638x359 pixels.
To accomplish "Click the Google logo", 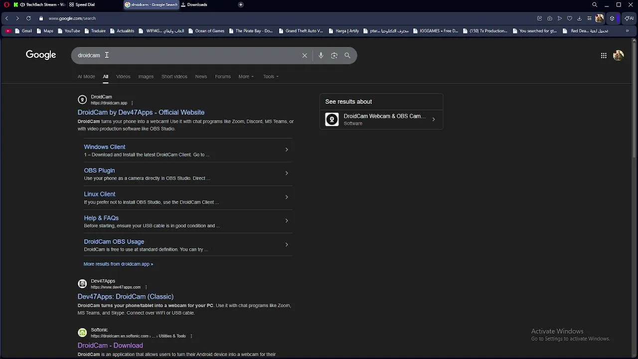I will coord(41,55).
